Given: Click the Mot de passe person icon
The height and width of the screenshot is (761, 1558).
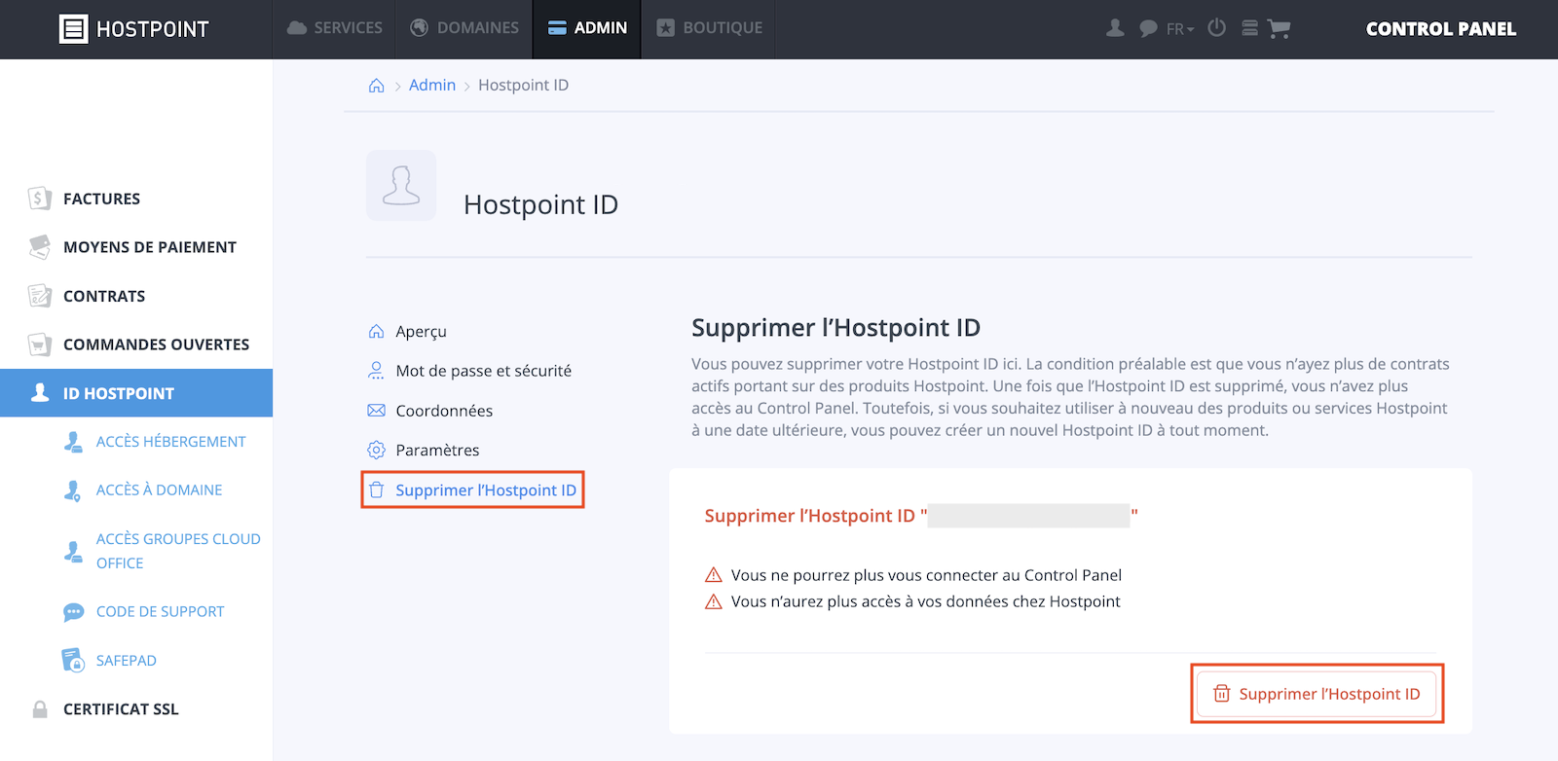Looking at the screenshot, I should tap(376, 371).
